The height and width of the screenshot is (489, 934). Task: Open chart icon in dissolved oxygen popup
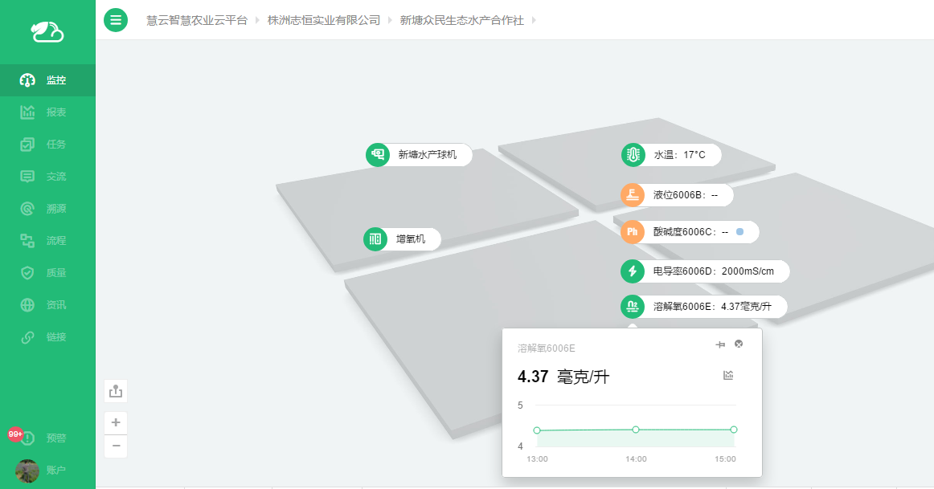coord(728,375)
